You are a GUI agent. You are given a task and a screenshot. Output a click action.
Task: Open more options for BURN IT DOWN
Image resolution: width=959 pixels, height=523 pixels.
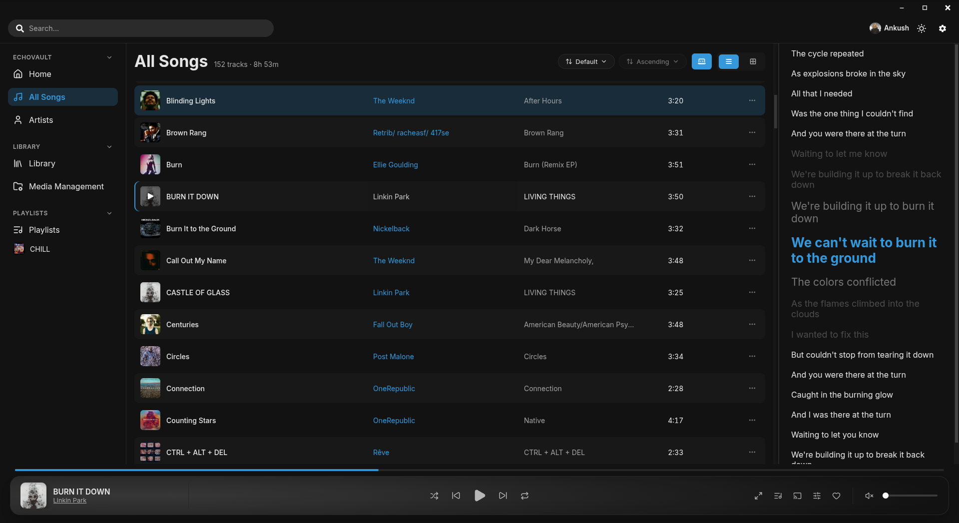point(752,196)
